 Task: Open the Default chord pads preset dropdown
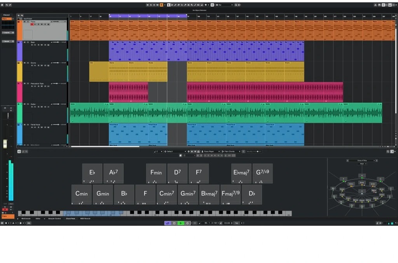coord(175,152)
